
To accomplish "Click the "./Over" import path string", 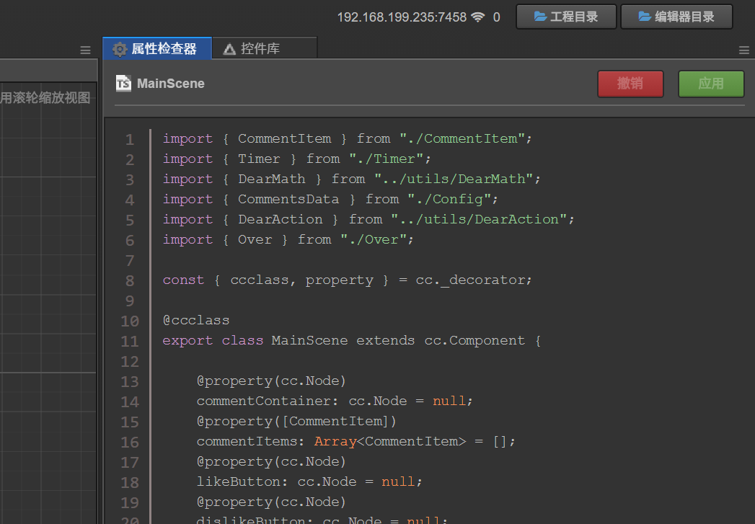I will [x=374, y=239].
